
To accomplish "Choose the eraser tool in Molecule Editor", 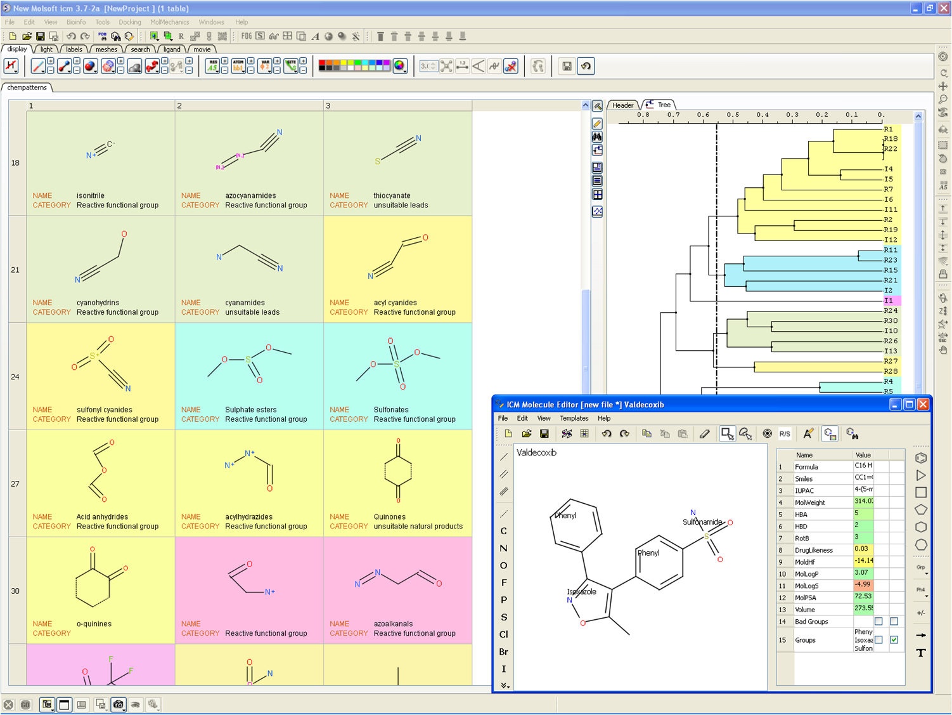I will [x=705, y=434].
